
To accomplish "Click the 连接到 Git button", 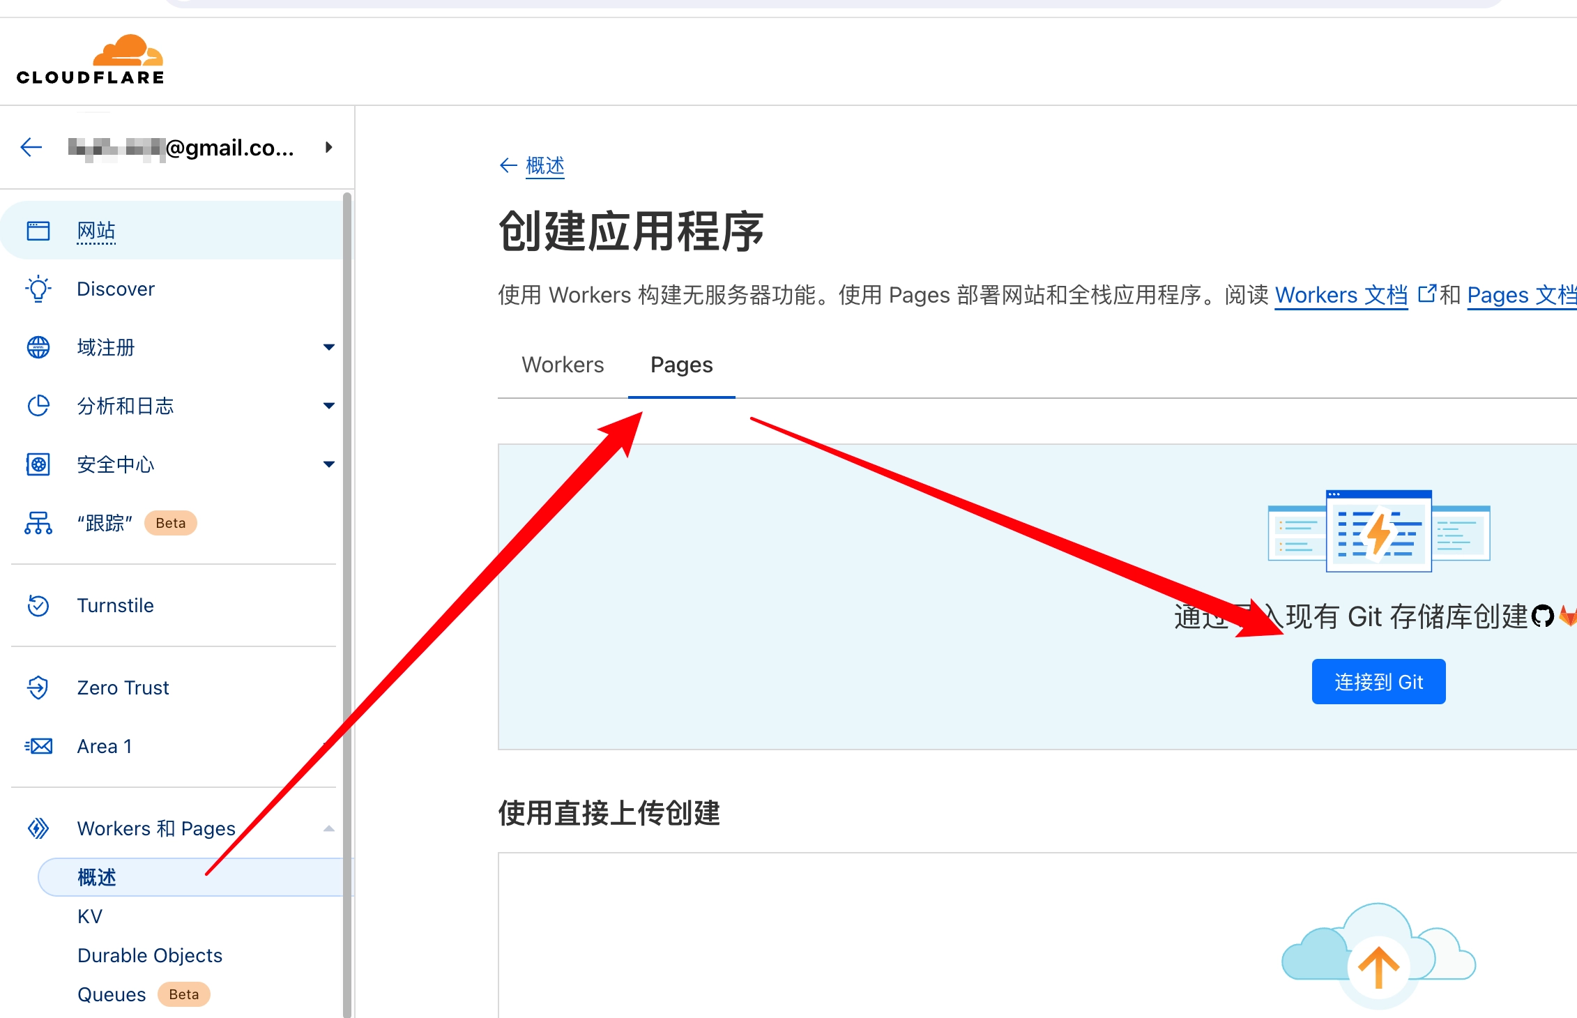I will click(x=1378, y=681).
